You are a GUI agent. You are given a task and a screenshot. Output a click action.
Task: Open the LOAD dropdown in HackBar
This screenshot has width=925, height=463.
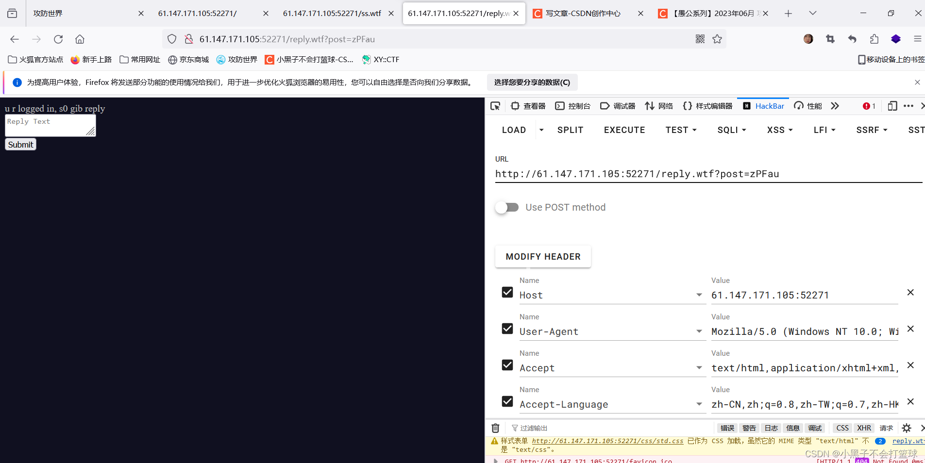pos(541,130)
